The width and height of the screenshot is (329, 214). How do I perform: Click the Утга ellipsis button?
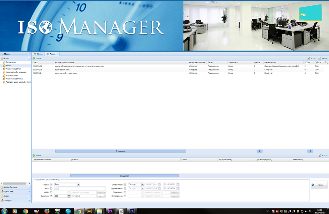pos(56,188)
